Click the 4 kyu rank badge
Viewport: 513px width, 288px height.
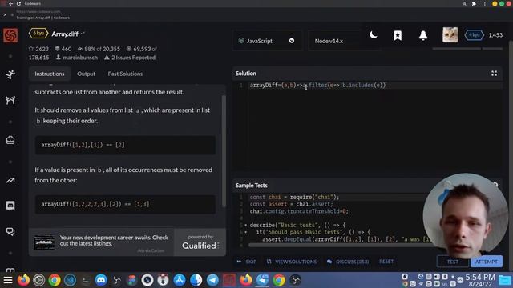point(474,35)
